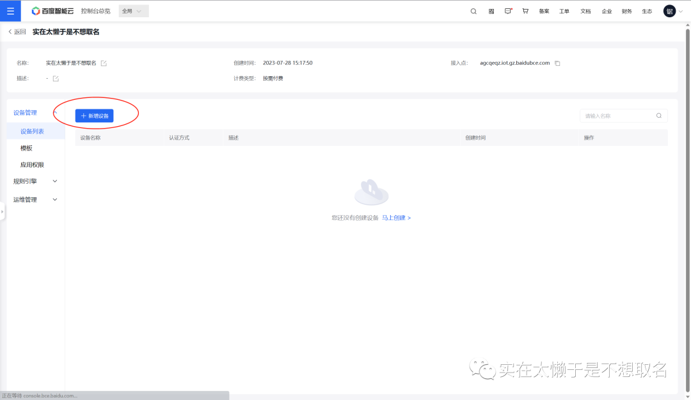
Task: Open the QR code icon in header
Action: tap(491, 11)
